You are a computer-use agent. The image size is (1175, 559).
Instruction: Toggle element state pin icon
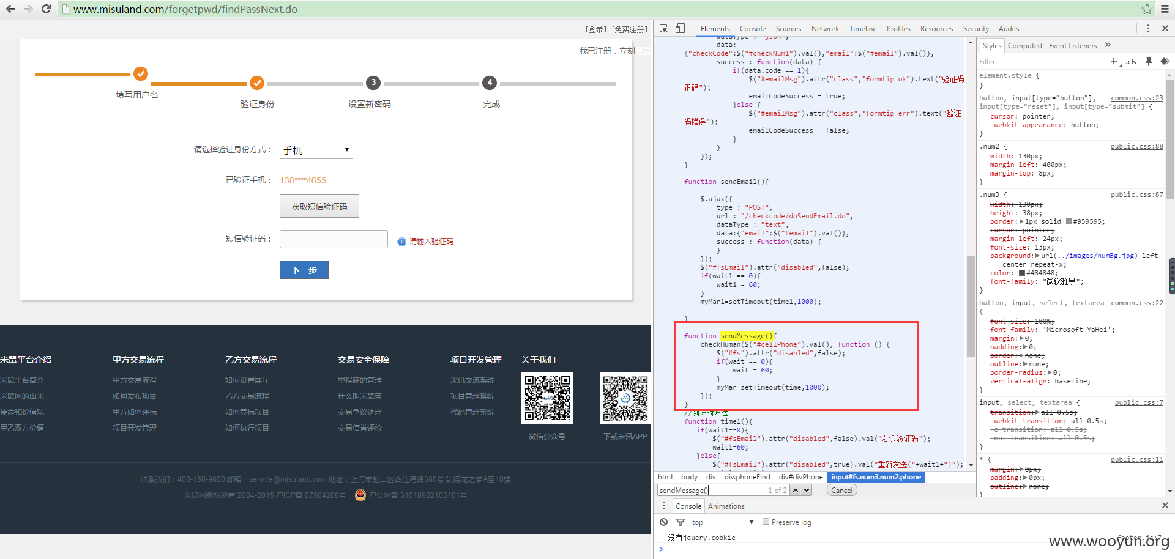click(1149, 61)
